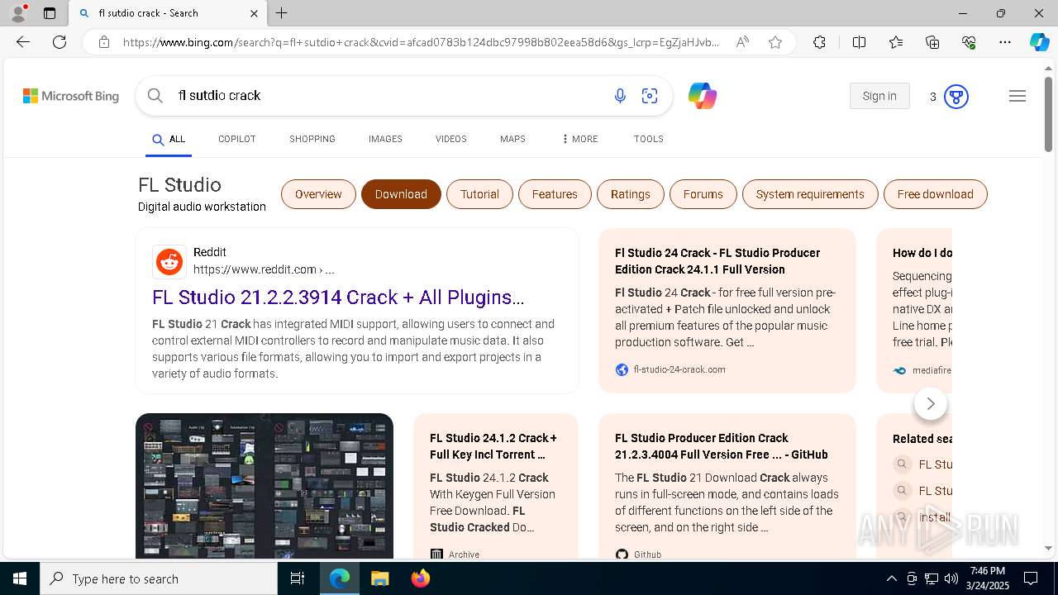Screen dimensions: 1058x595
Task: Open a new tab with plus icon
Action: 282,13
